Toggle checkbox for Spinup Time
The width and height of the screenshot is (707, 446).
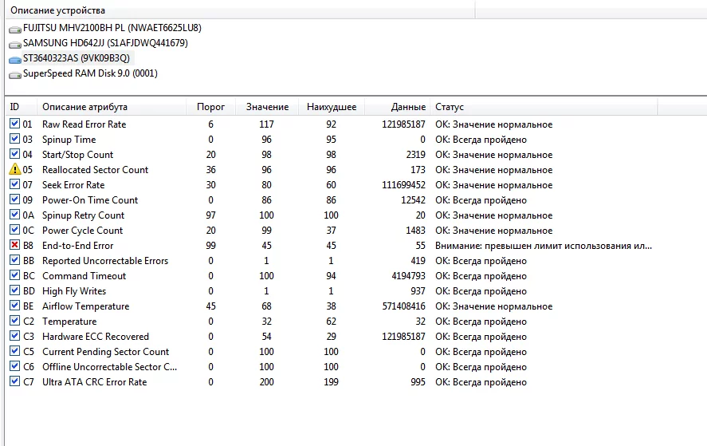tap(15, 139)
